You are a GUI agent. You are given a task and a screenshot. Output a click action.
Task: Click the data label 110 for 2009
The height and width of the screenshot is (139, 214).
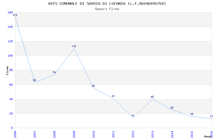(x=74, y=46)
